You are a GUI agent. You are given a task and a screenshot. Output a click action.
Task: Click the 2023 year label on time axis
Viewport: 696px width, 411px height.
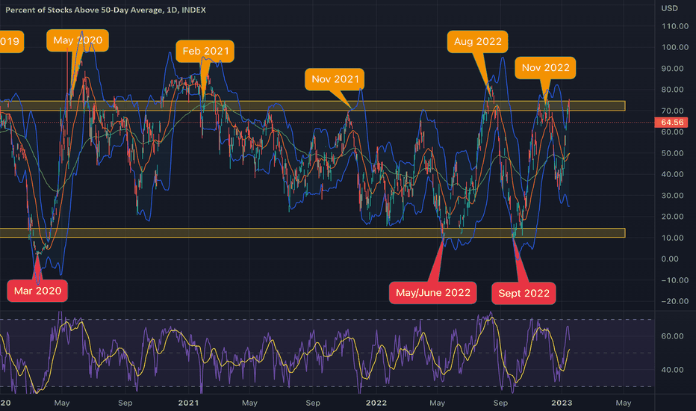(562, 403)
